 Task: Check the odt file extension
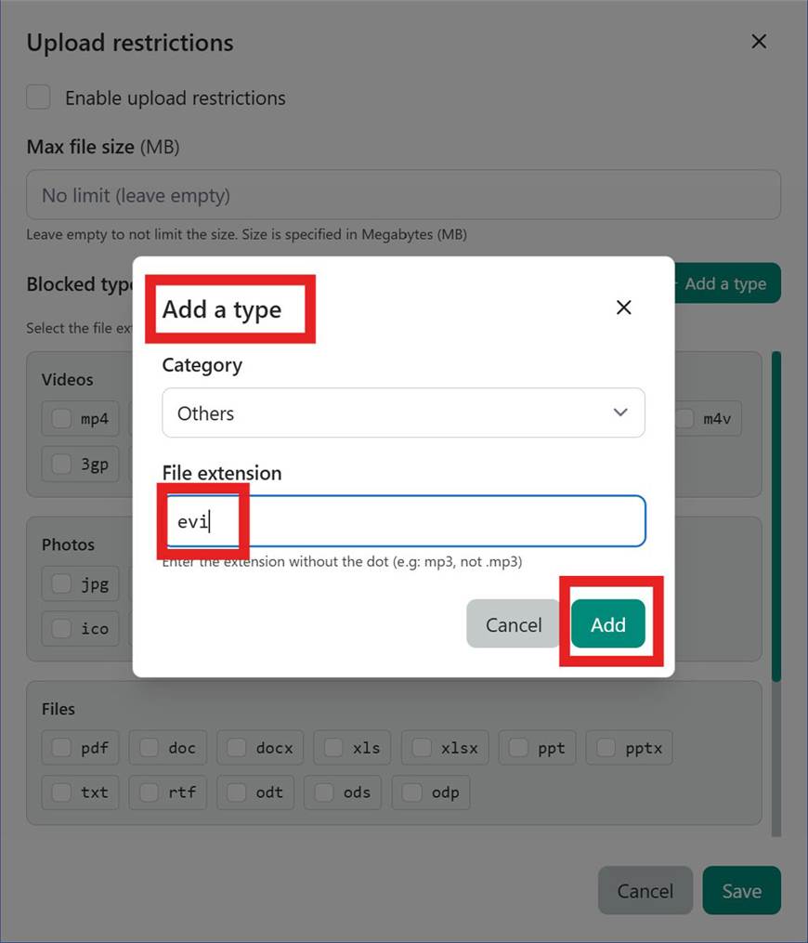[x=238, y=792]
